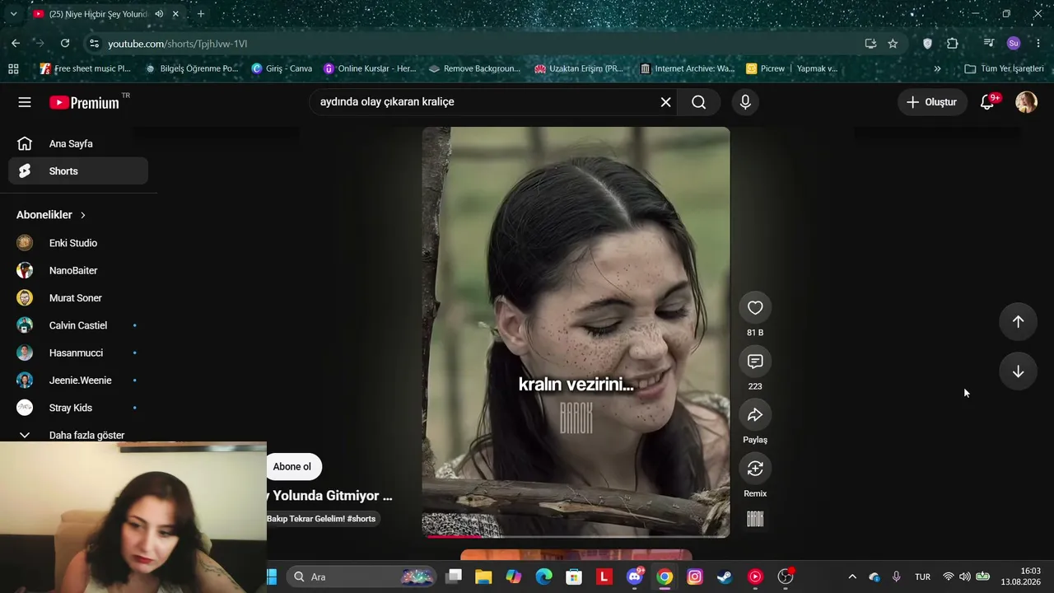Open the comments on this short
Image resolution: width=1054 pixels, height=593 pixels.
755,362
